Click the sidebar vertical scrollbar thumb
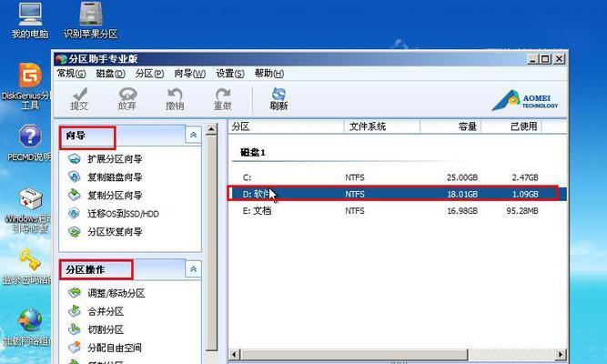The image size is (607, 364). [x=211, y=243]
